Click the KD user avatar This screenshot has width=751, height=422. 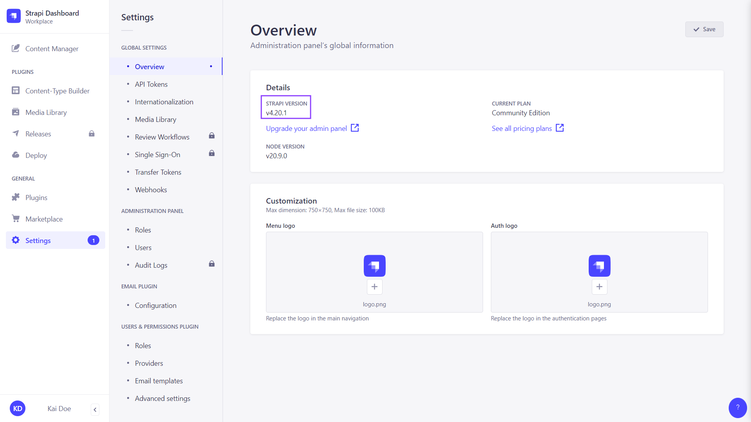pyautogui.click(x=18, y=409)
